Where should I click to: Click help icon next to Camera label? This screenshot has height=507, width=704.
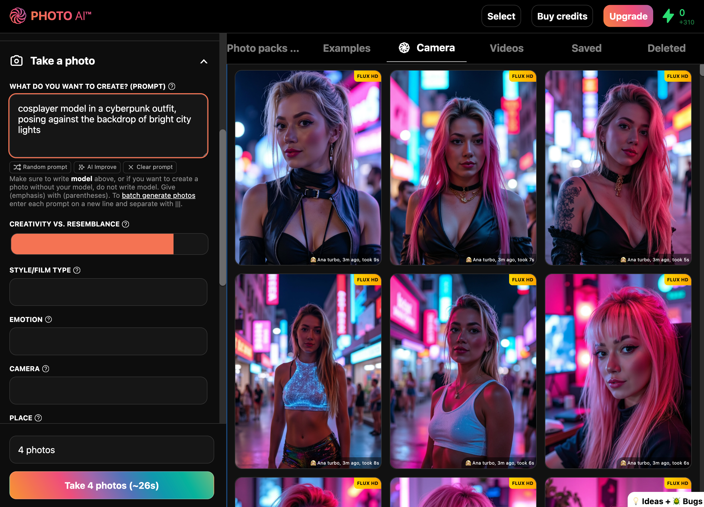pyautogui.click(x=46, y=369)
